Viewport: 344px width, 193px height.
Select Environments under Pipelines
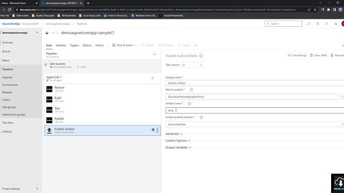10,85
